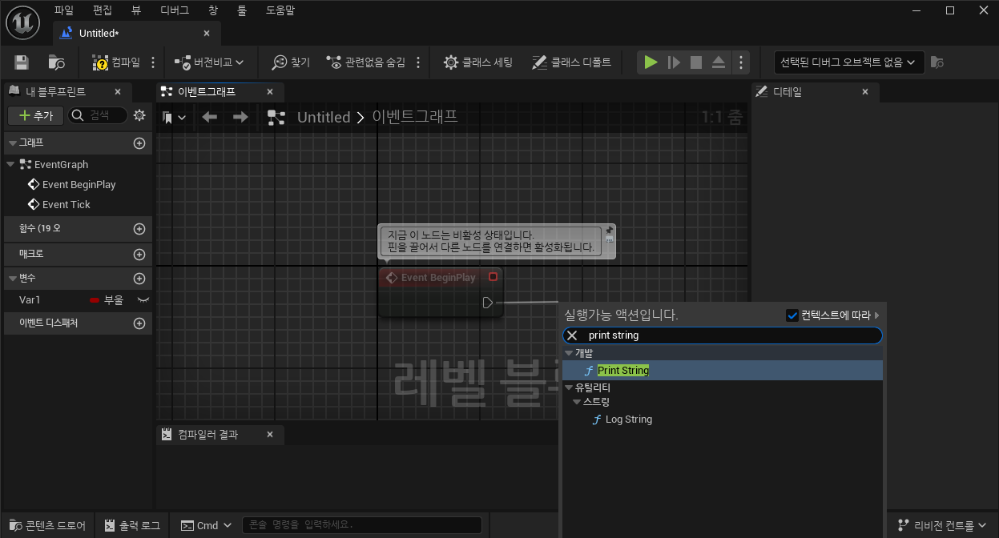
Task: Click the 컴파일 compile button
Action: click(116, 62)
